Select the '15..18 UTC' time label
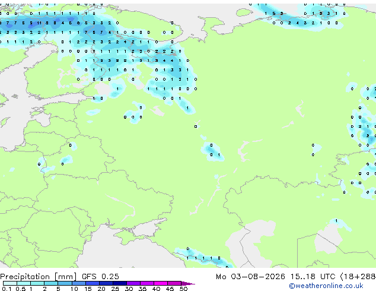 point(313,277)
